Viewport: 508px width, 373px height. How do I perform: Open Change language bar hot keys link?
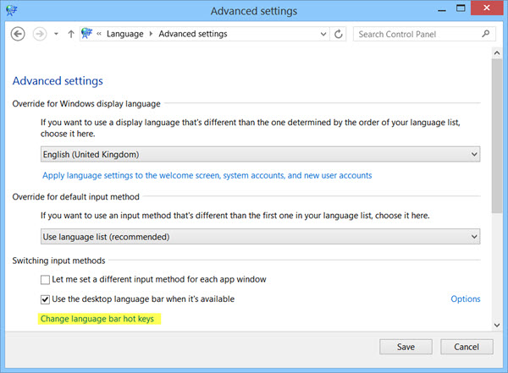pyautogui.click(x=97, y=319)
